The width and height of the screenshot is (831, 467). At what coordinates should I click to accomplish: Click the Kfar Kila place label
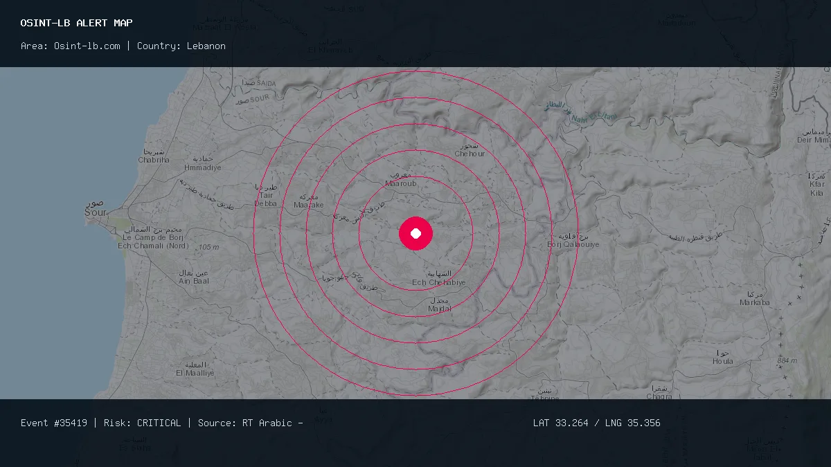(x=817, y=185)
